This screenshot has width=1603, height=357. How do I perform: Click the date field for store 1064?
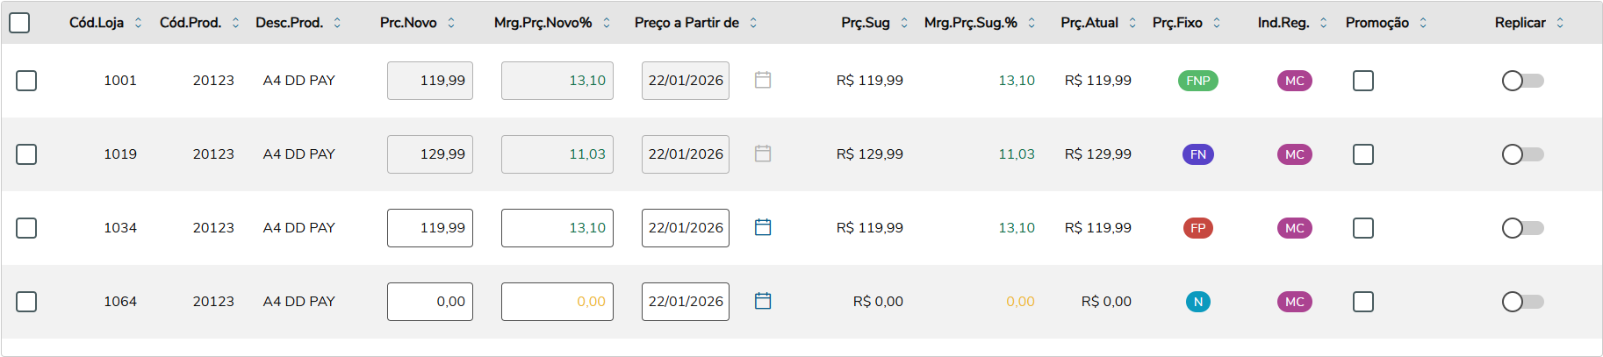[x=685, y=302]
